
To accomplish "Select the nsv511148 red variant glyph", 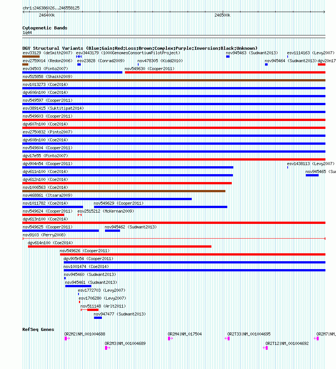I will pyautogui.click(x=89, y=310).
